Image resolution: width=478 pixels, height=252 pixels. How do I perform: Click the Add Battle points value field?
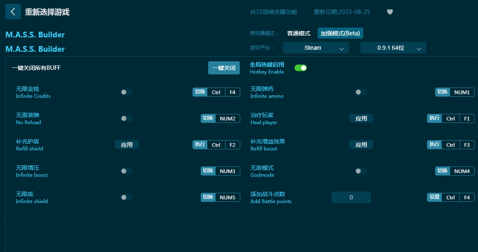351,197
